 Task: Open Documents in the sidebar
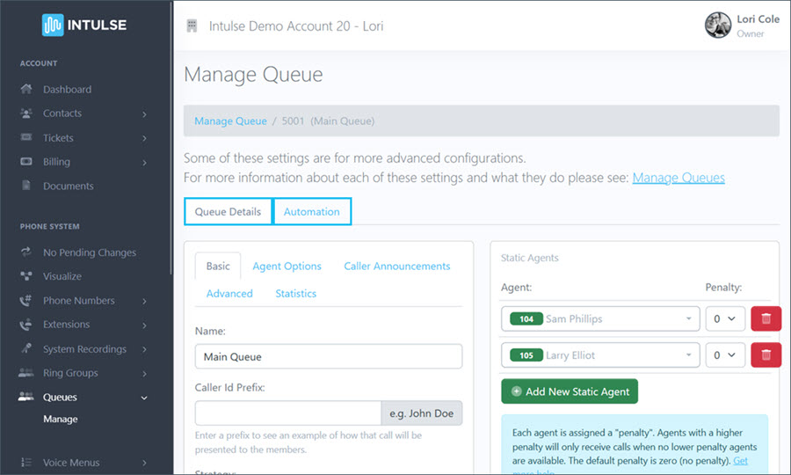(x=69, y=186)
